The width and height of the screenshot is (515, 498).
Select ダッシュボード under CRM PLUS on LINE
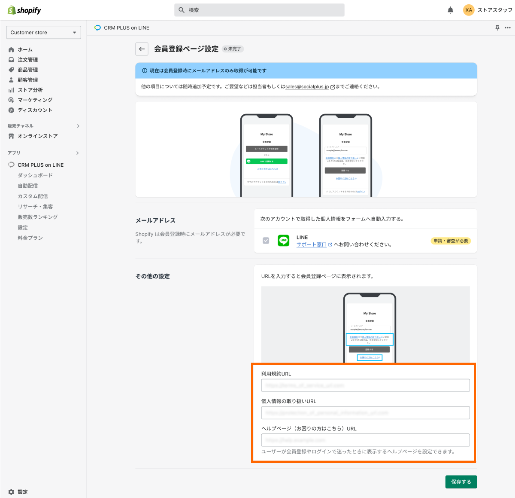coord(35,175)
